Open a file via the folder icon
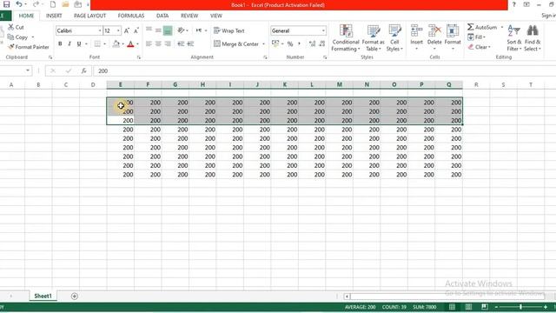This screenshot has width=556, height=313. 65,4
